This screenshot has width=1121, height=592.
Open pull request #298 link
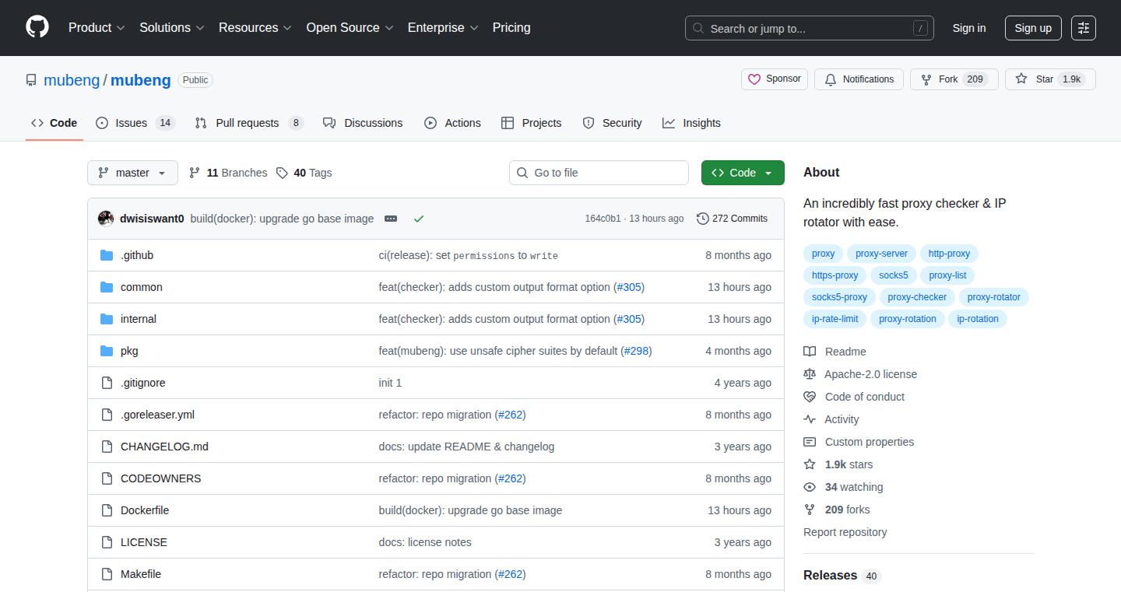click(637, 351)
